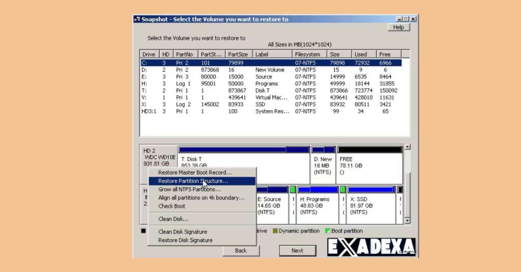Select the H: Programs row
This screenshot has width=521, height=272.
[x=271, y=84]
